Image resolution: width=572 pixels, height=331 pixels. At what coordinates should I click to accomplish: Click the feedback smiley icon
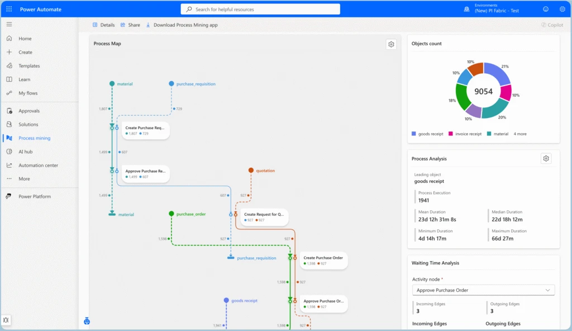tap(545, 10)
